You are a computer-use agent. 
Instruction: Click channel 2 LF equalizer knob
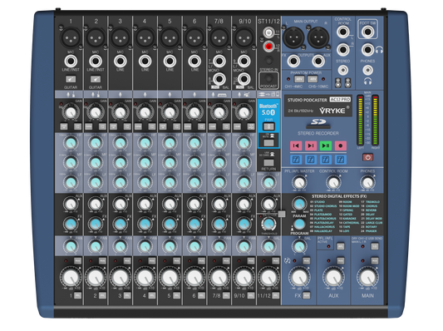(x=96, y=182)
